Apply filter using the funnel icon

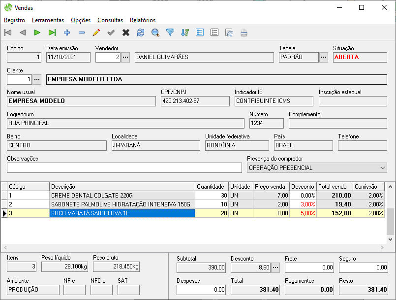pos(170,33)
